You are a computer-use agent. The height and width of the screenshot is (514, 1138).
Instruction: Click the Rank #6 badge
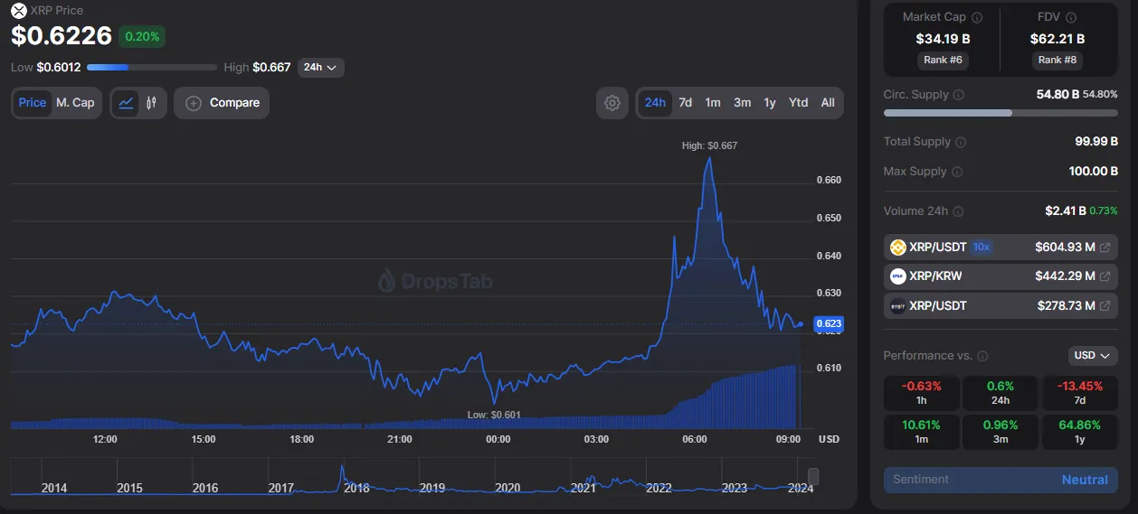pos(943,60)
